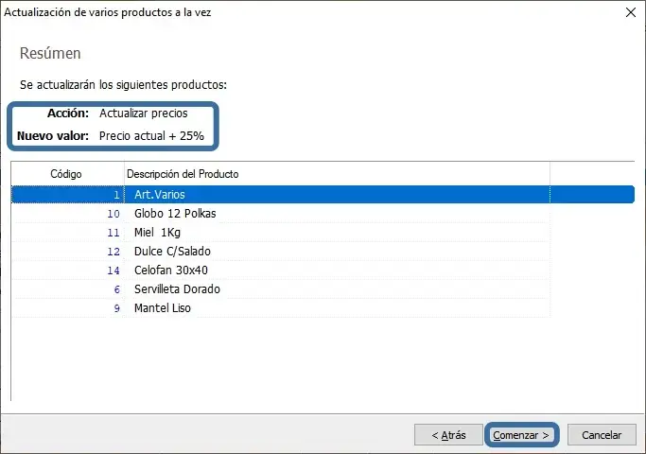This screenshot has height=454, width=646.
Task: Click the Descripción del Producto column header
Action: point(183,174)
